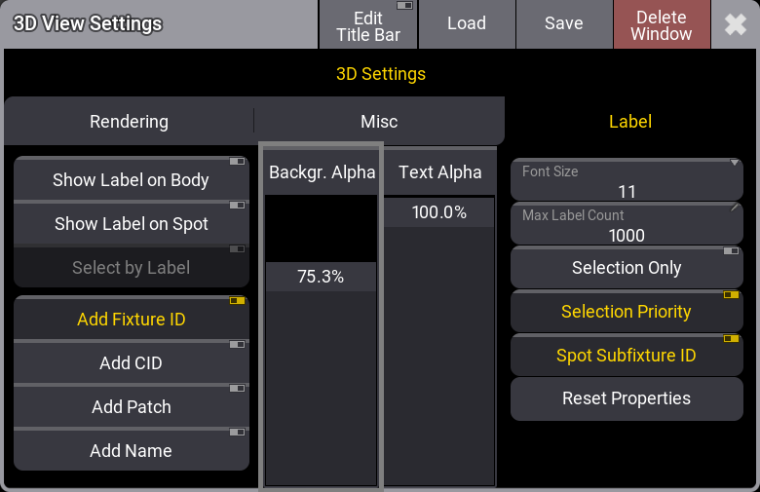Viewport: 760px width, 492px height.
Task: Close the 3D View Settings window
Action: [x=736, y=24]
